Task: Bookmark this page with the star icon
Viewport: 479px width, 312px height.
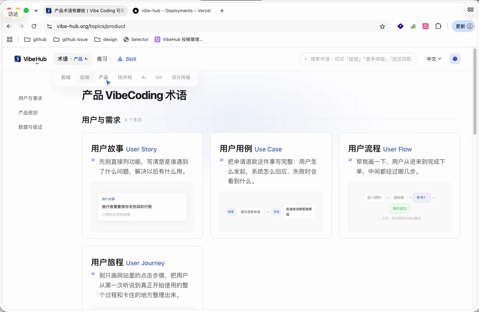Action: click(x=382, y=26)
